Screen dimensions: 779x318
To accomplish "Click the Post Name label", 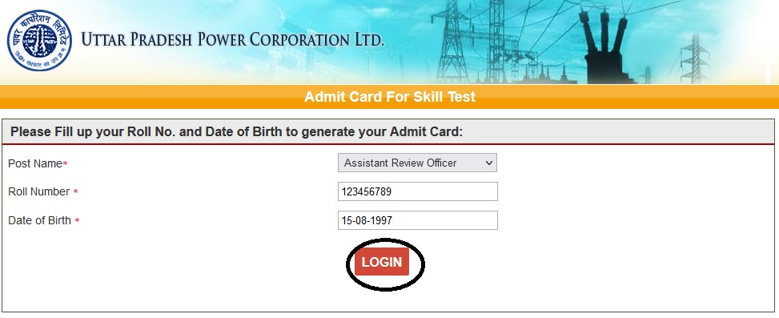I will (x=34, y=163).
